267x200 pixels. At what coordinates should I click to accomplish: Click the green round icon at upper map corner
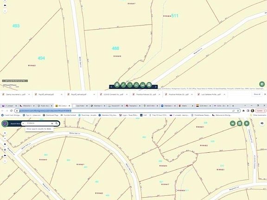coord(262,84)
